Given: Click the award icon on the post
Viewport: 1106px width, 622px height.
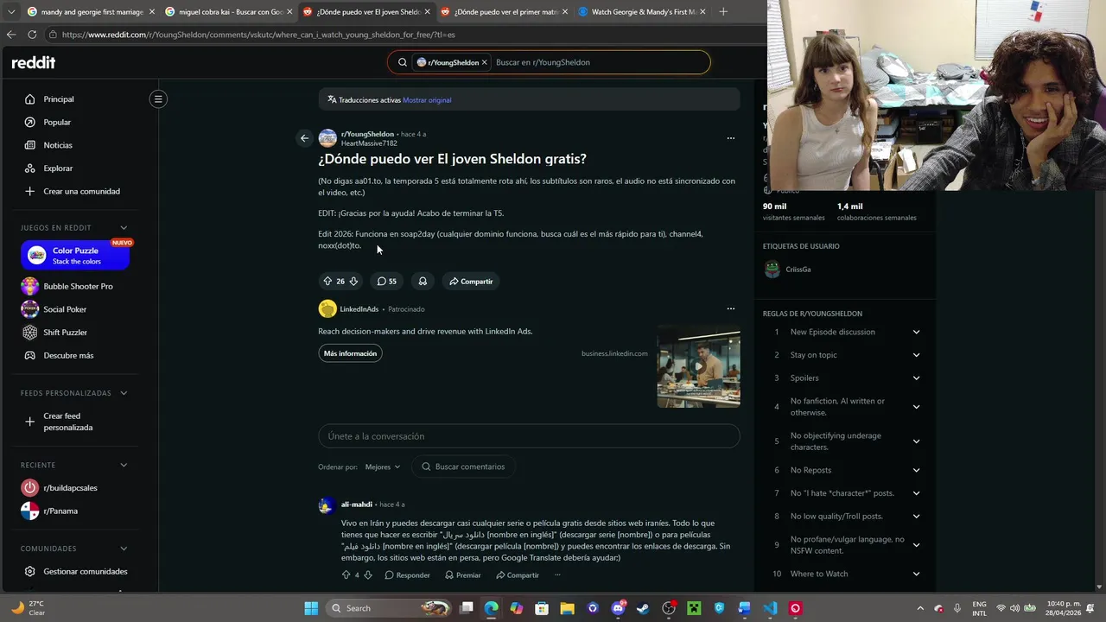Looking at the screenshot, I should [x=423, y=281].
